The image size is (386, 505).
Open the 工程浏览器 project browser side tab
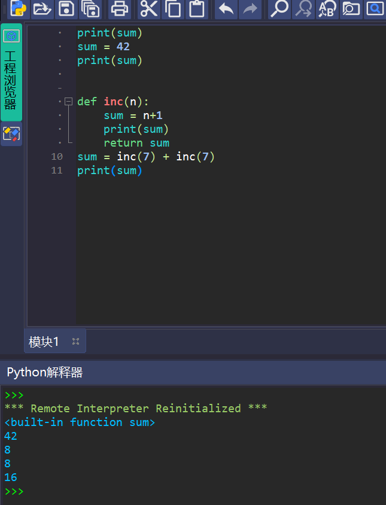coord(11,72)
